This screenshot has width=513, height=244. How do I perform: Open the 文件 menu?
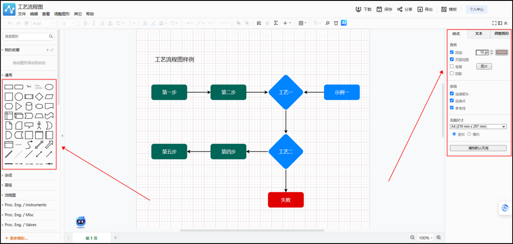(x=22, y=14)
